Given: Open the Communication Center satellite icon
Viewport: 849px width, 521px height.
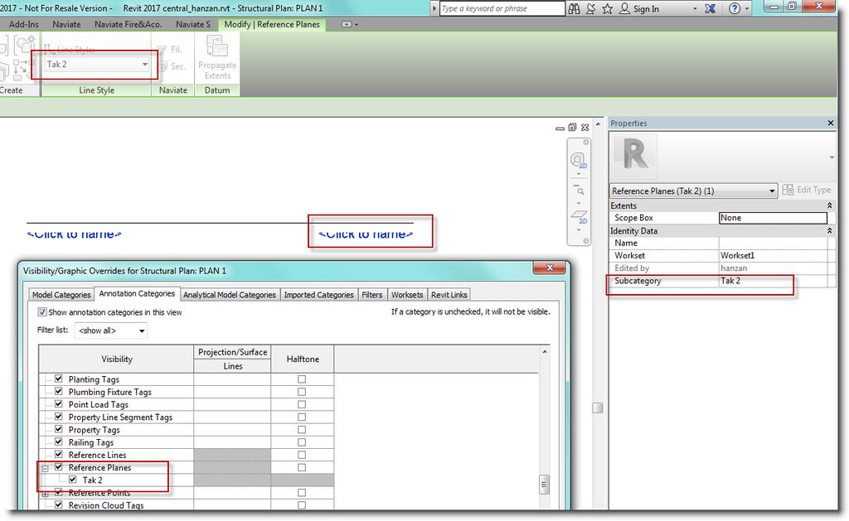Looking at the screenshot, I should click(x=590, y=8).
